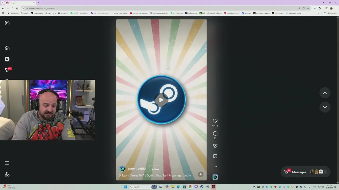Open the Shopping history bookmark
The width and height of the screenshot is (339, 190).
(293, 13)
